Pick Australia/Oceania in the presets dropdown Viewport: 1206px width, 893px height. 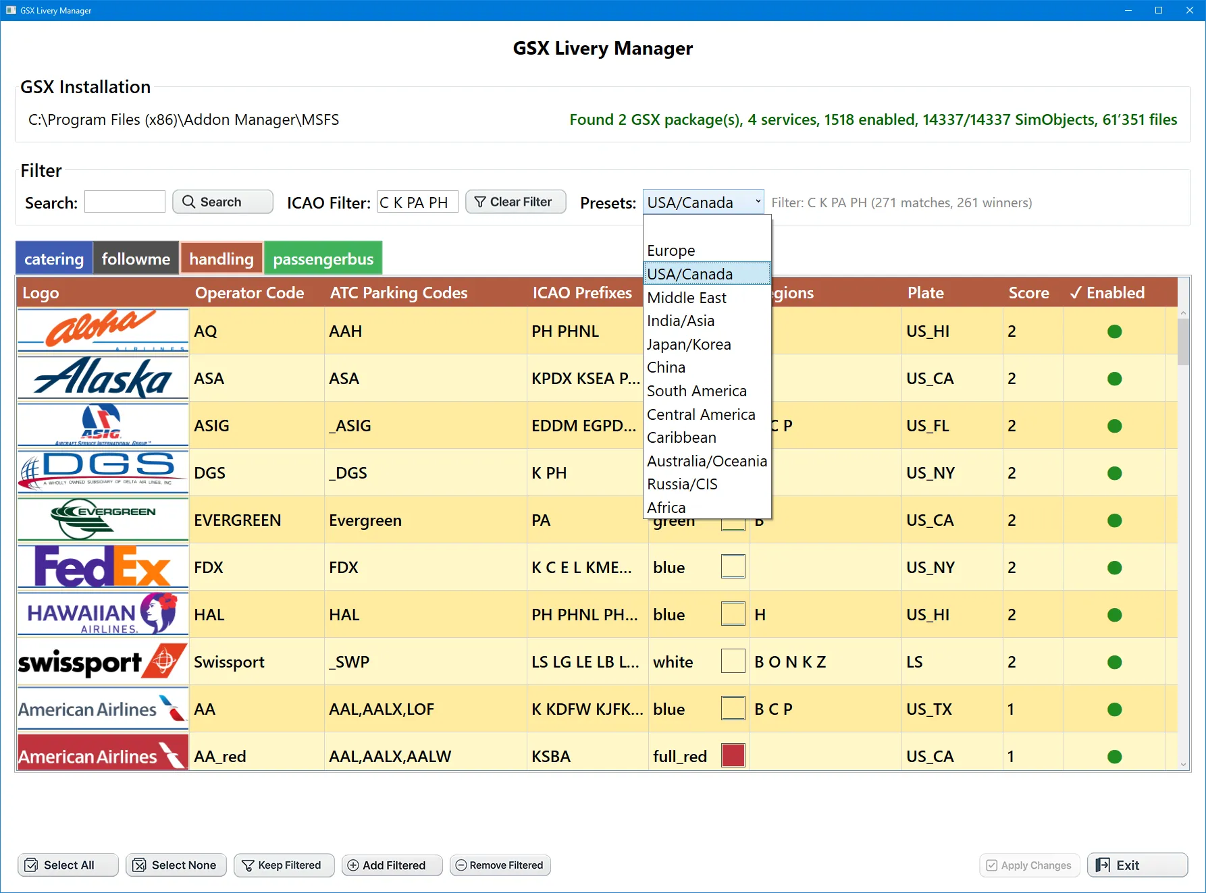(x=706, y=461)
